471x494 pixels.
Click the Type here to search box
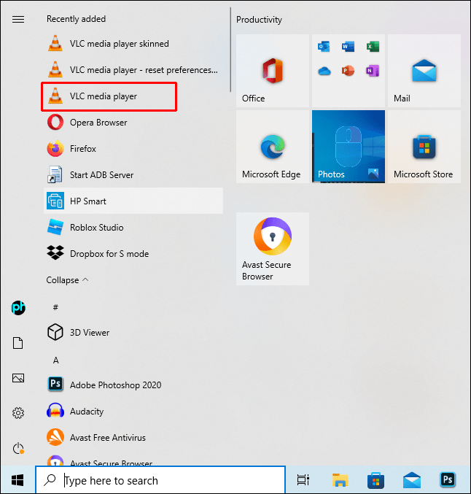coord(160,480)
